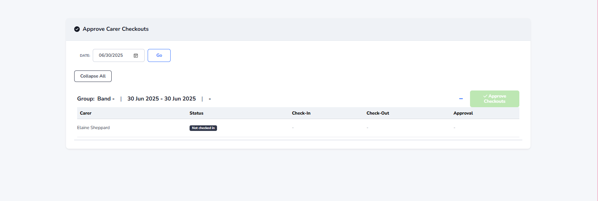Click the Approve Carer Checkouts heading

pyautogui.click(x=115, y=29)
